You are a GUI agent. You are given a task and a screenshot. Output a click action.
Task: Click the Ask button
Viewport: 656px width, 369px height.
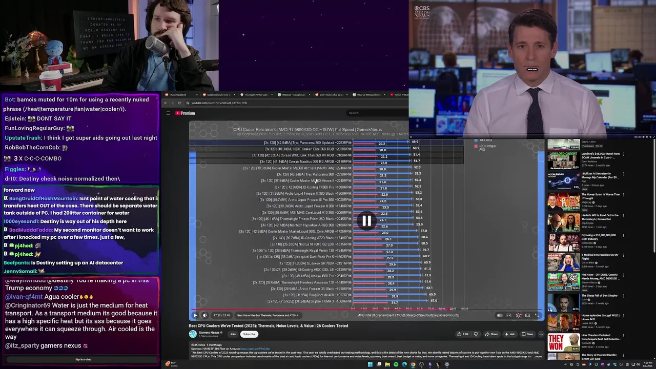coord(510,334)
